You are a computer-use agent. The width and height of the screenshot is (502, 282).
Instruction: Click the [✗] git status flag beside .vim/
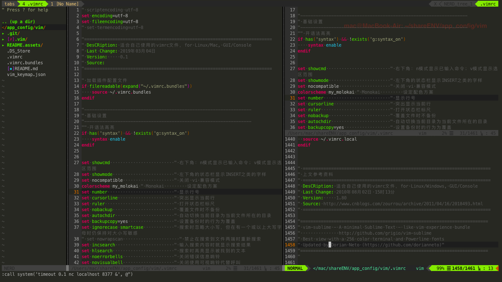coord(11,39)
